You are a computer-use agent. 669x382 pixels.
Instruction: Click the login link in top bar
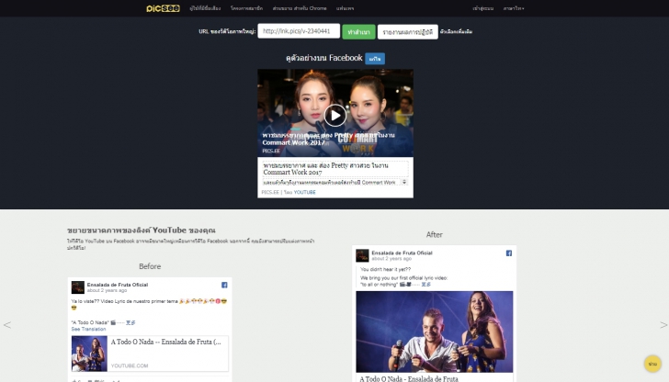(483, 8)
